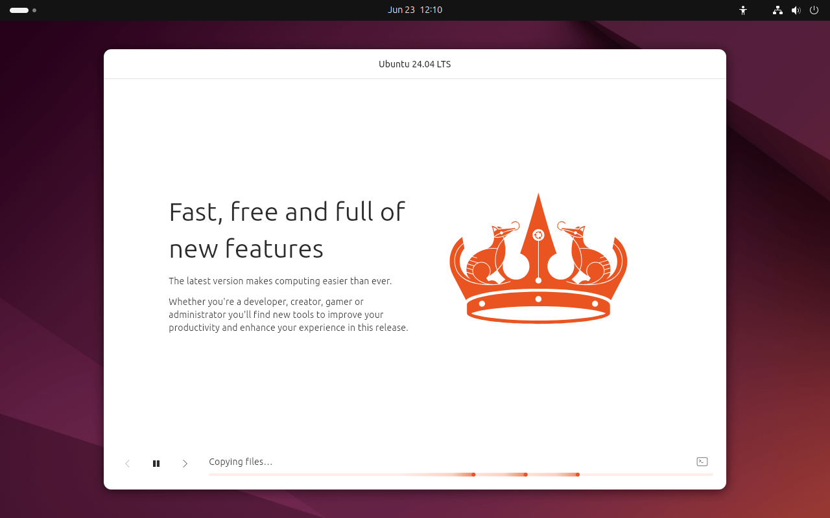The width and height of the screenshot is (830, 518).
Task: Click the power icon in the top bar
Action: point(814,10)
